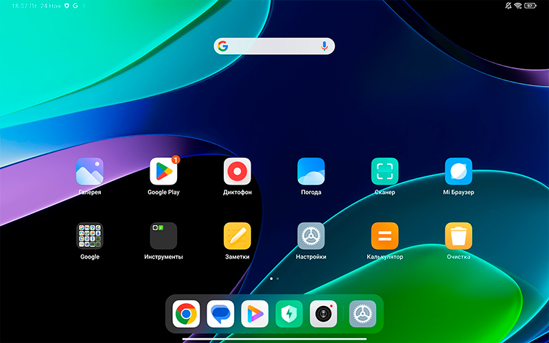Viewport: 549px width, 343px height.
Task: Open the Галерея gallery app
Action: 90,171
